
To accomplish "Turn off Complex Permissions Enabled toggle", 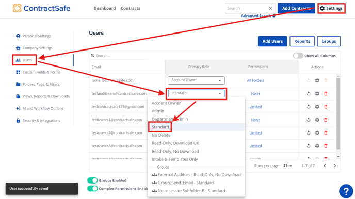I will pyautogui.click(x=92, y=188).
